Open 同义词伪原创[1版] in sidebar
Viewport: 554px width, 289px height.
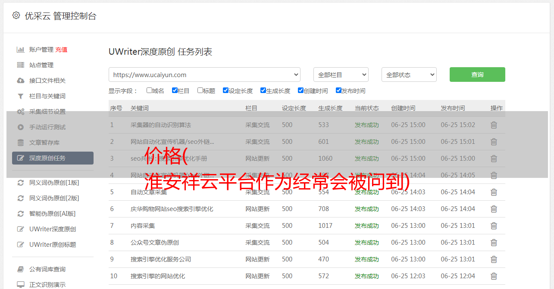coord(54,183)
